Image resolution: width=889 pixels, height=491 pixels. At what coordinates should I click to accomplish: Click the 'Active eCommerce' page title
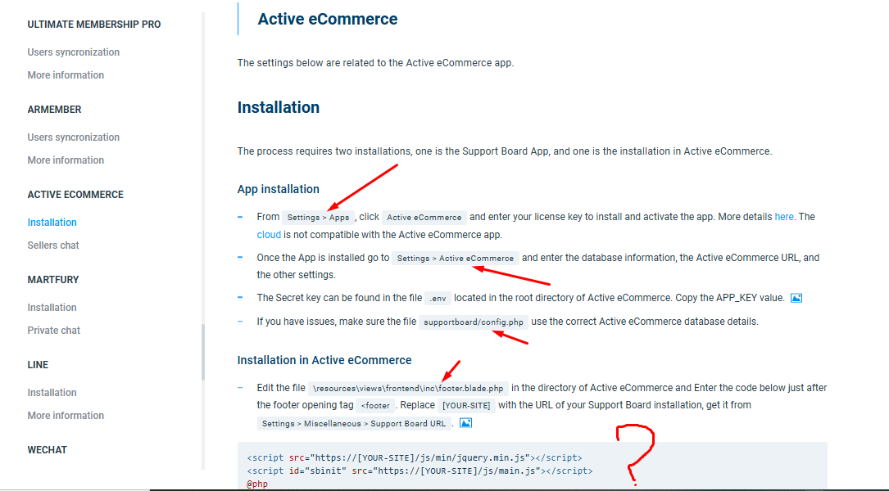pyautogui.click(x=328, y=19)
